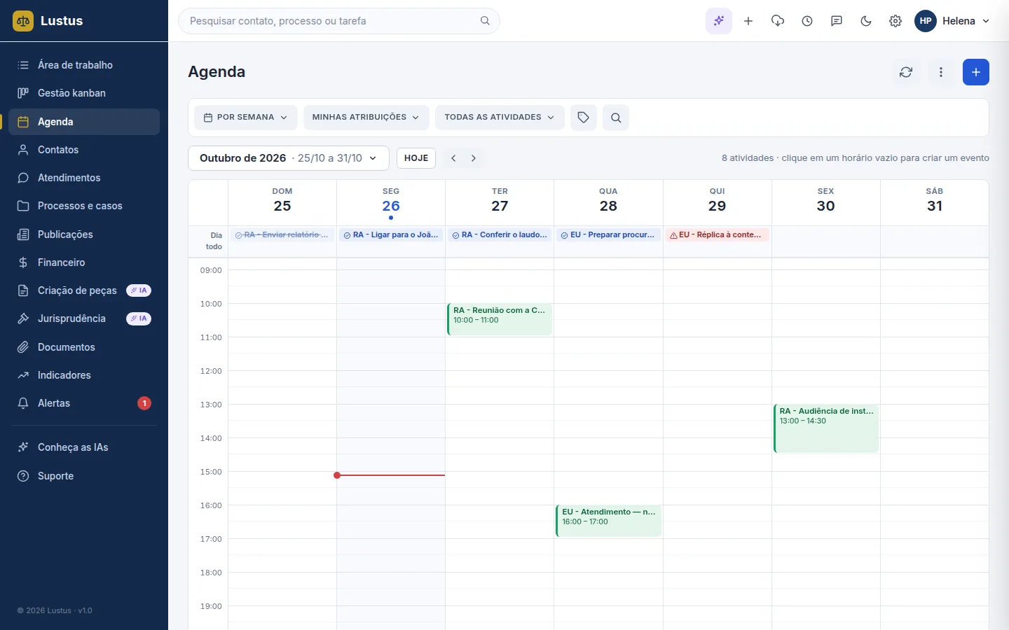Open the RA - Ligar para o João all-day task

(391, 235)
